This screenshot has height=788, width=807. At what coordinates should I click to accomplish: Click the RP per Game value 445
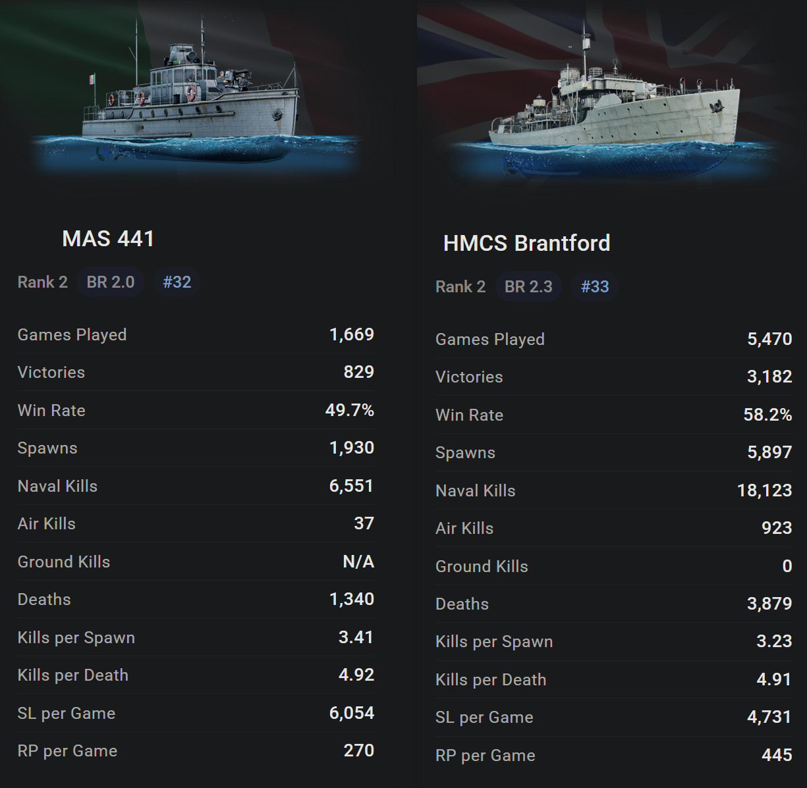[777, 755]
